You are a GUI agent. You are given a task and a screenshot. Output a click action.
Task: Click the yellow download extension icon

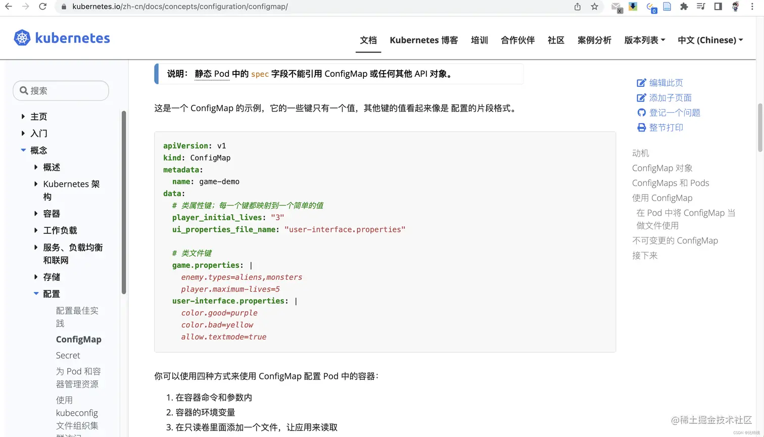coord(633,7)
